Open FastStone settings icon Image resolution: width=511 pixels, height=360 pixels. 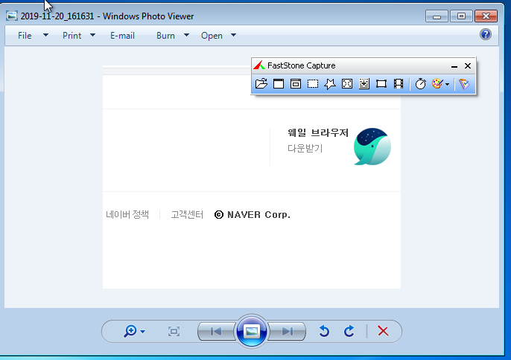pyautogui.click(x=464, y=84)
